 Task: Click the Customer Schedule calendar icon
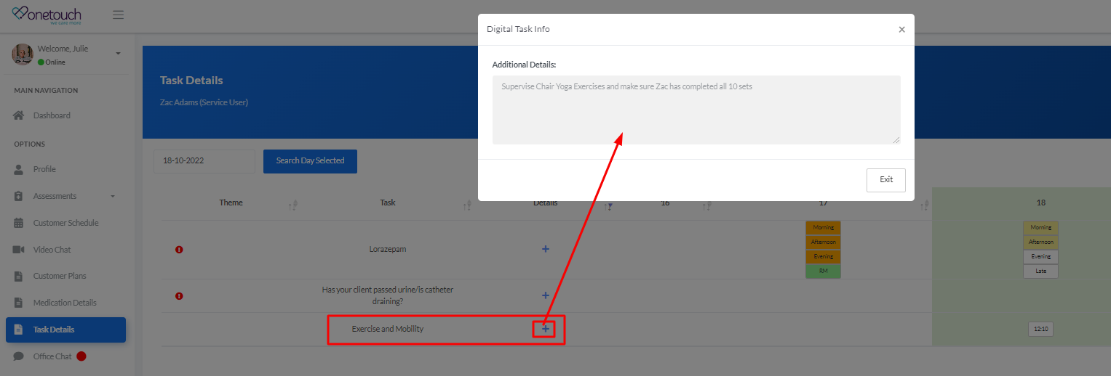click(x=19, y=223)
